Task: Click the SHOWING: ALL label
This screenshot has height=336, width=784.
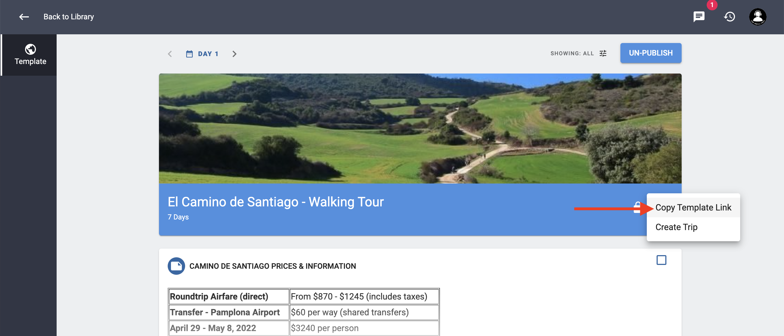Action: (572, 54)
